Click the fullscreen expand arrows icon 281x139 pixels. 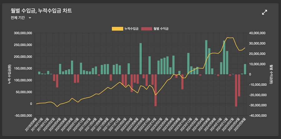coord(264,12)
